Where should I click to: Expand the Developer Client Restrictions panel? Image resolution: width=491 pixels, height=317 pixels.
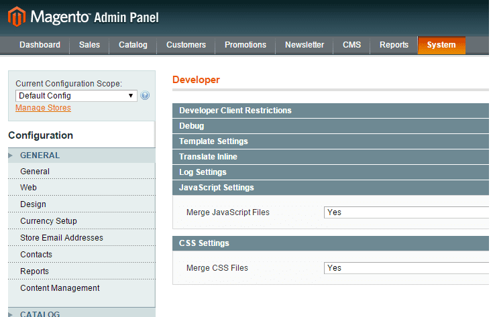click(x=331, y=111)
